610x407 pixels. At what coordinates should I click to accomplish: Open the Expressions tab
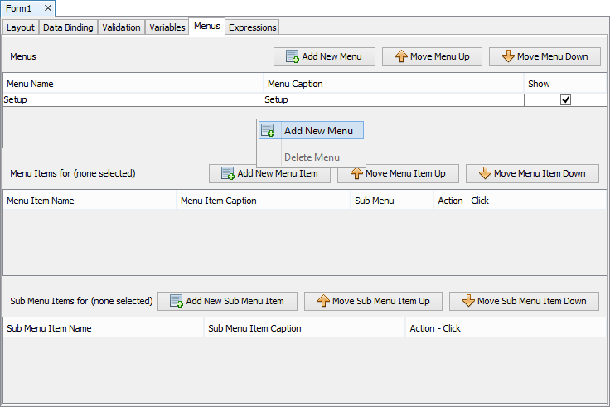pos(252,27)
